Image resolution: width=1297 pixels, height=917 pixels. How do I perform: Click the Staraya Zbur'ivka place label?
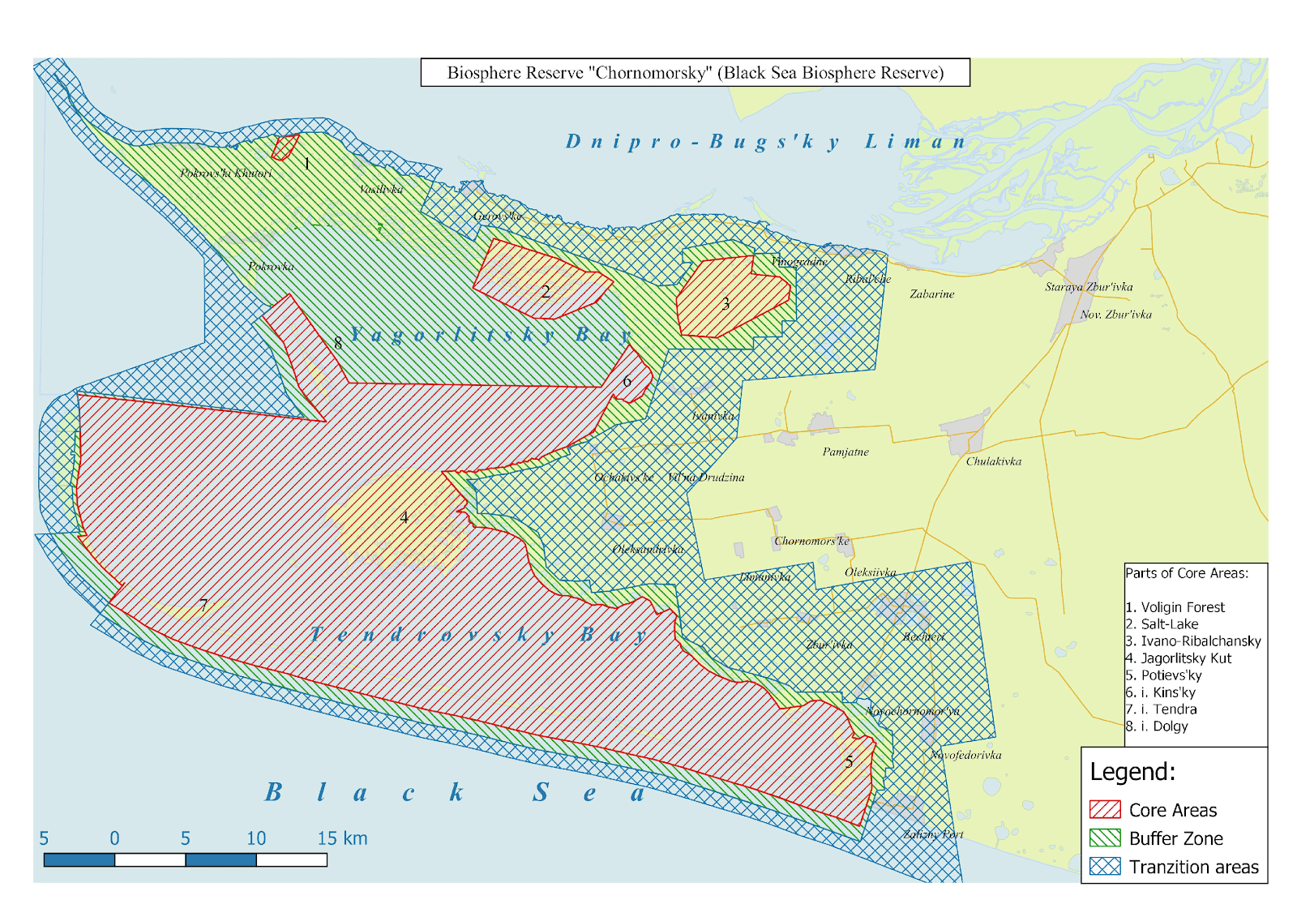pyautogui.click(x=1088, y=287)
